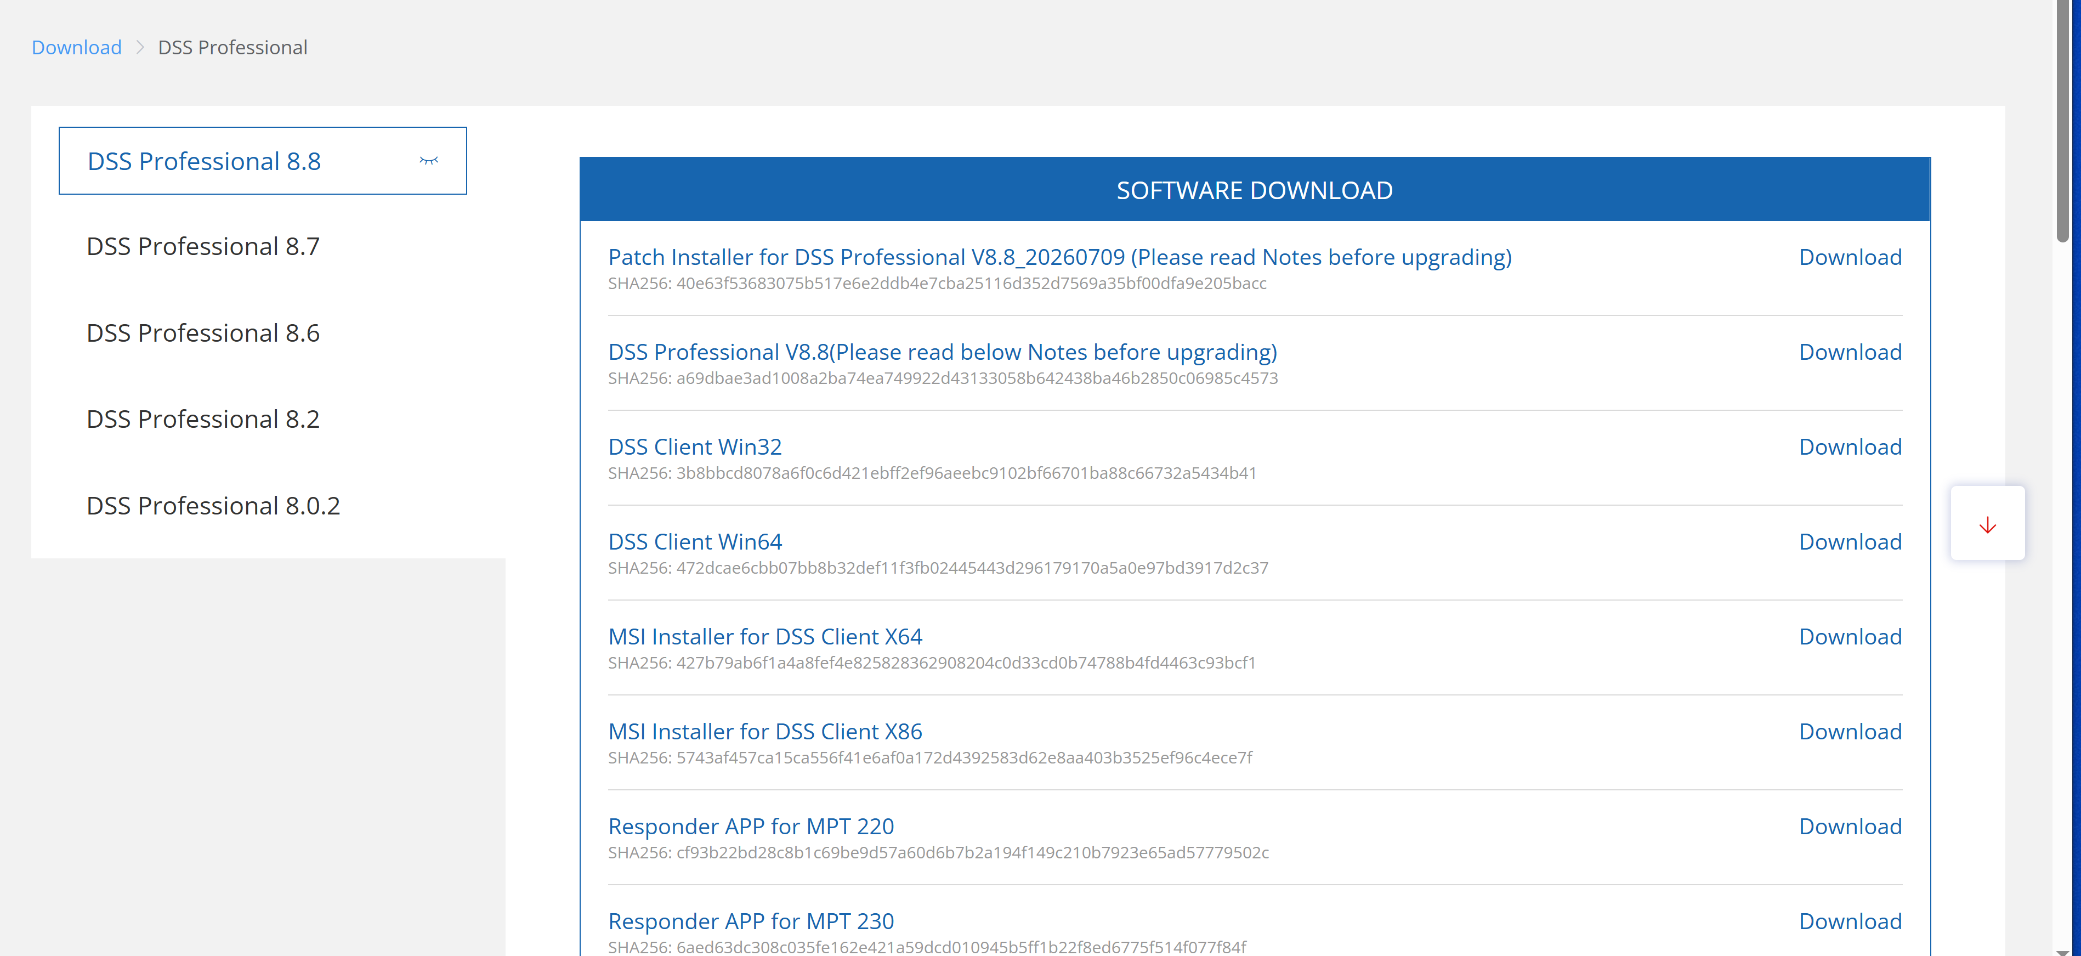Click the SHA256 hash under DSS Client Win32
The height and width of the screenshot is (956, 2081).
[932, 473]
